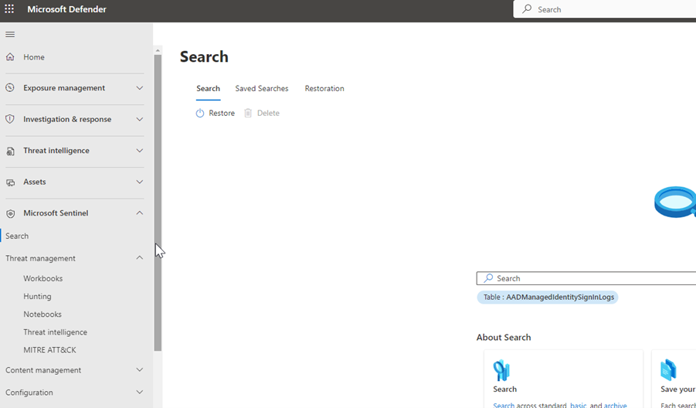
Task: Open the Saved Searches tab
Action: point(261,88)
